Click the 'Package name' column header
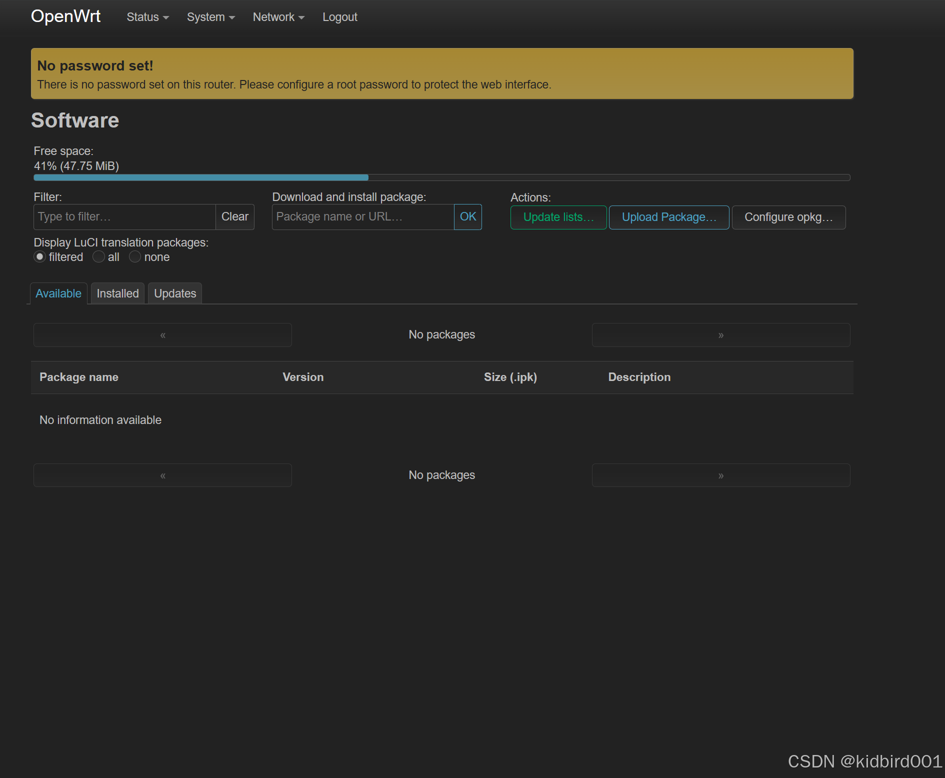 [79, 377]
